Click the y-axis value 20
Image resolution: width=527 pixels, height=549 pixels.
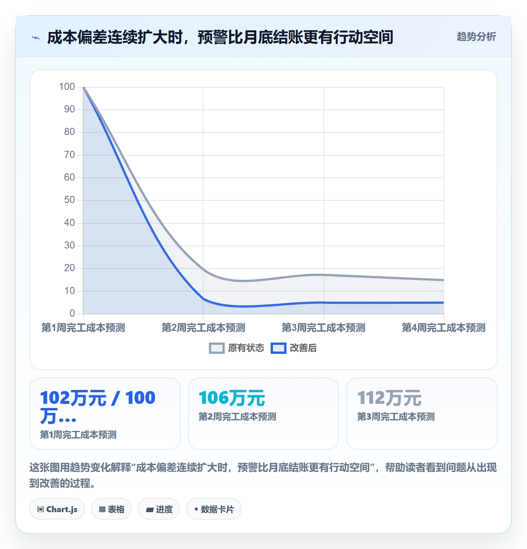click(70, 268)
